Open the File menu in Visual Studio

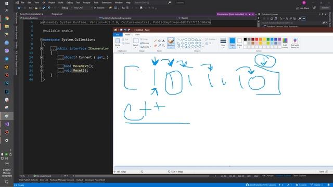click(x=22, y=3)
